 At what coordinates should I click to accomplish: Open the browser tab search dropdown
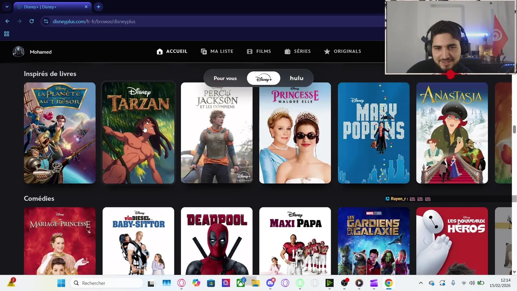(7, 7)
